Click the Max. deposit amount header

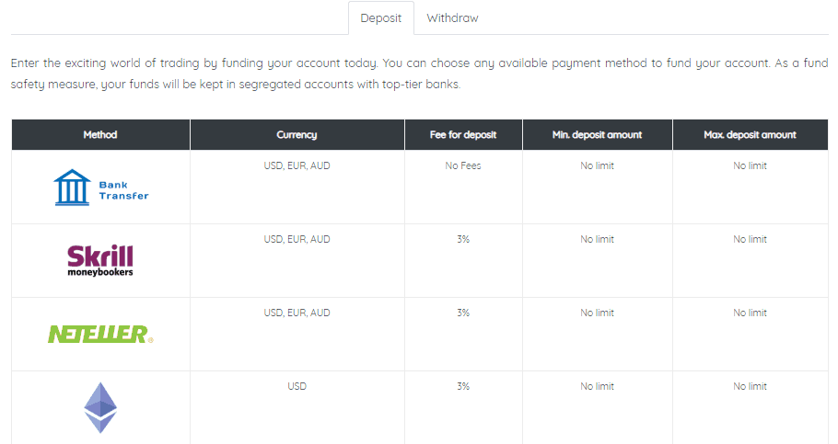click(x=751, y=134)
